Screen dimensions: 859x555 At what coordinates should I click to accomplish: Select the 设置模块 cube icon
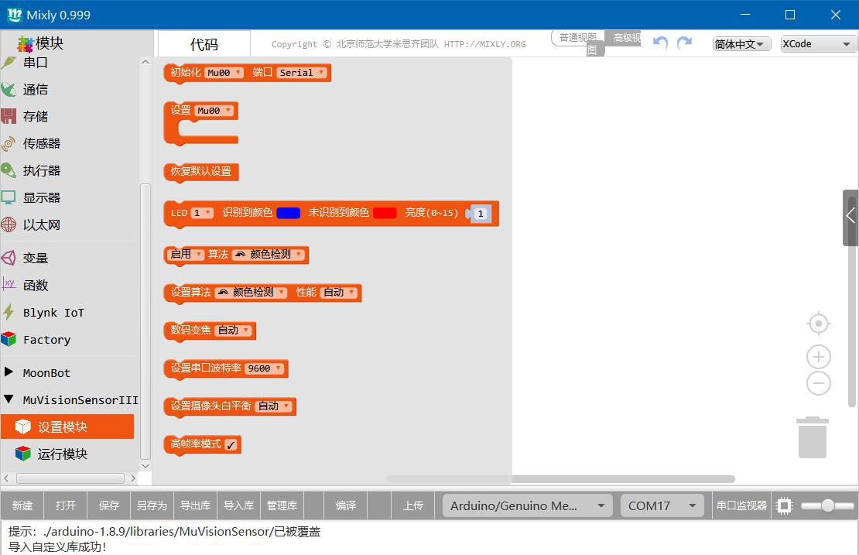coord(23,427)
